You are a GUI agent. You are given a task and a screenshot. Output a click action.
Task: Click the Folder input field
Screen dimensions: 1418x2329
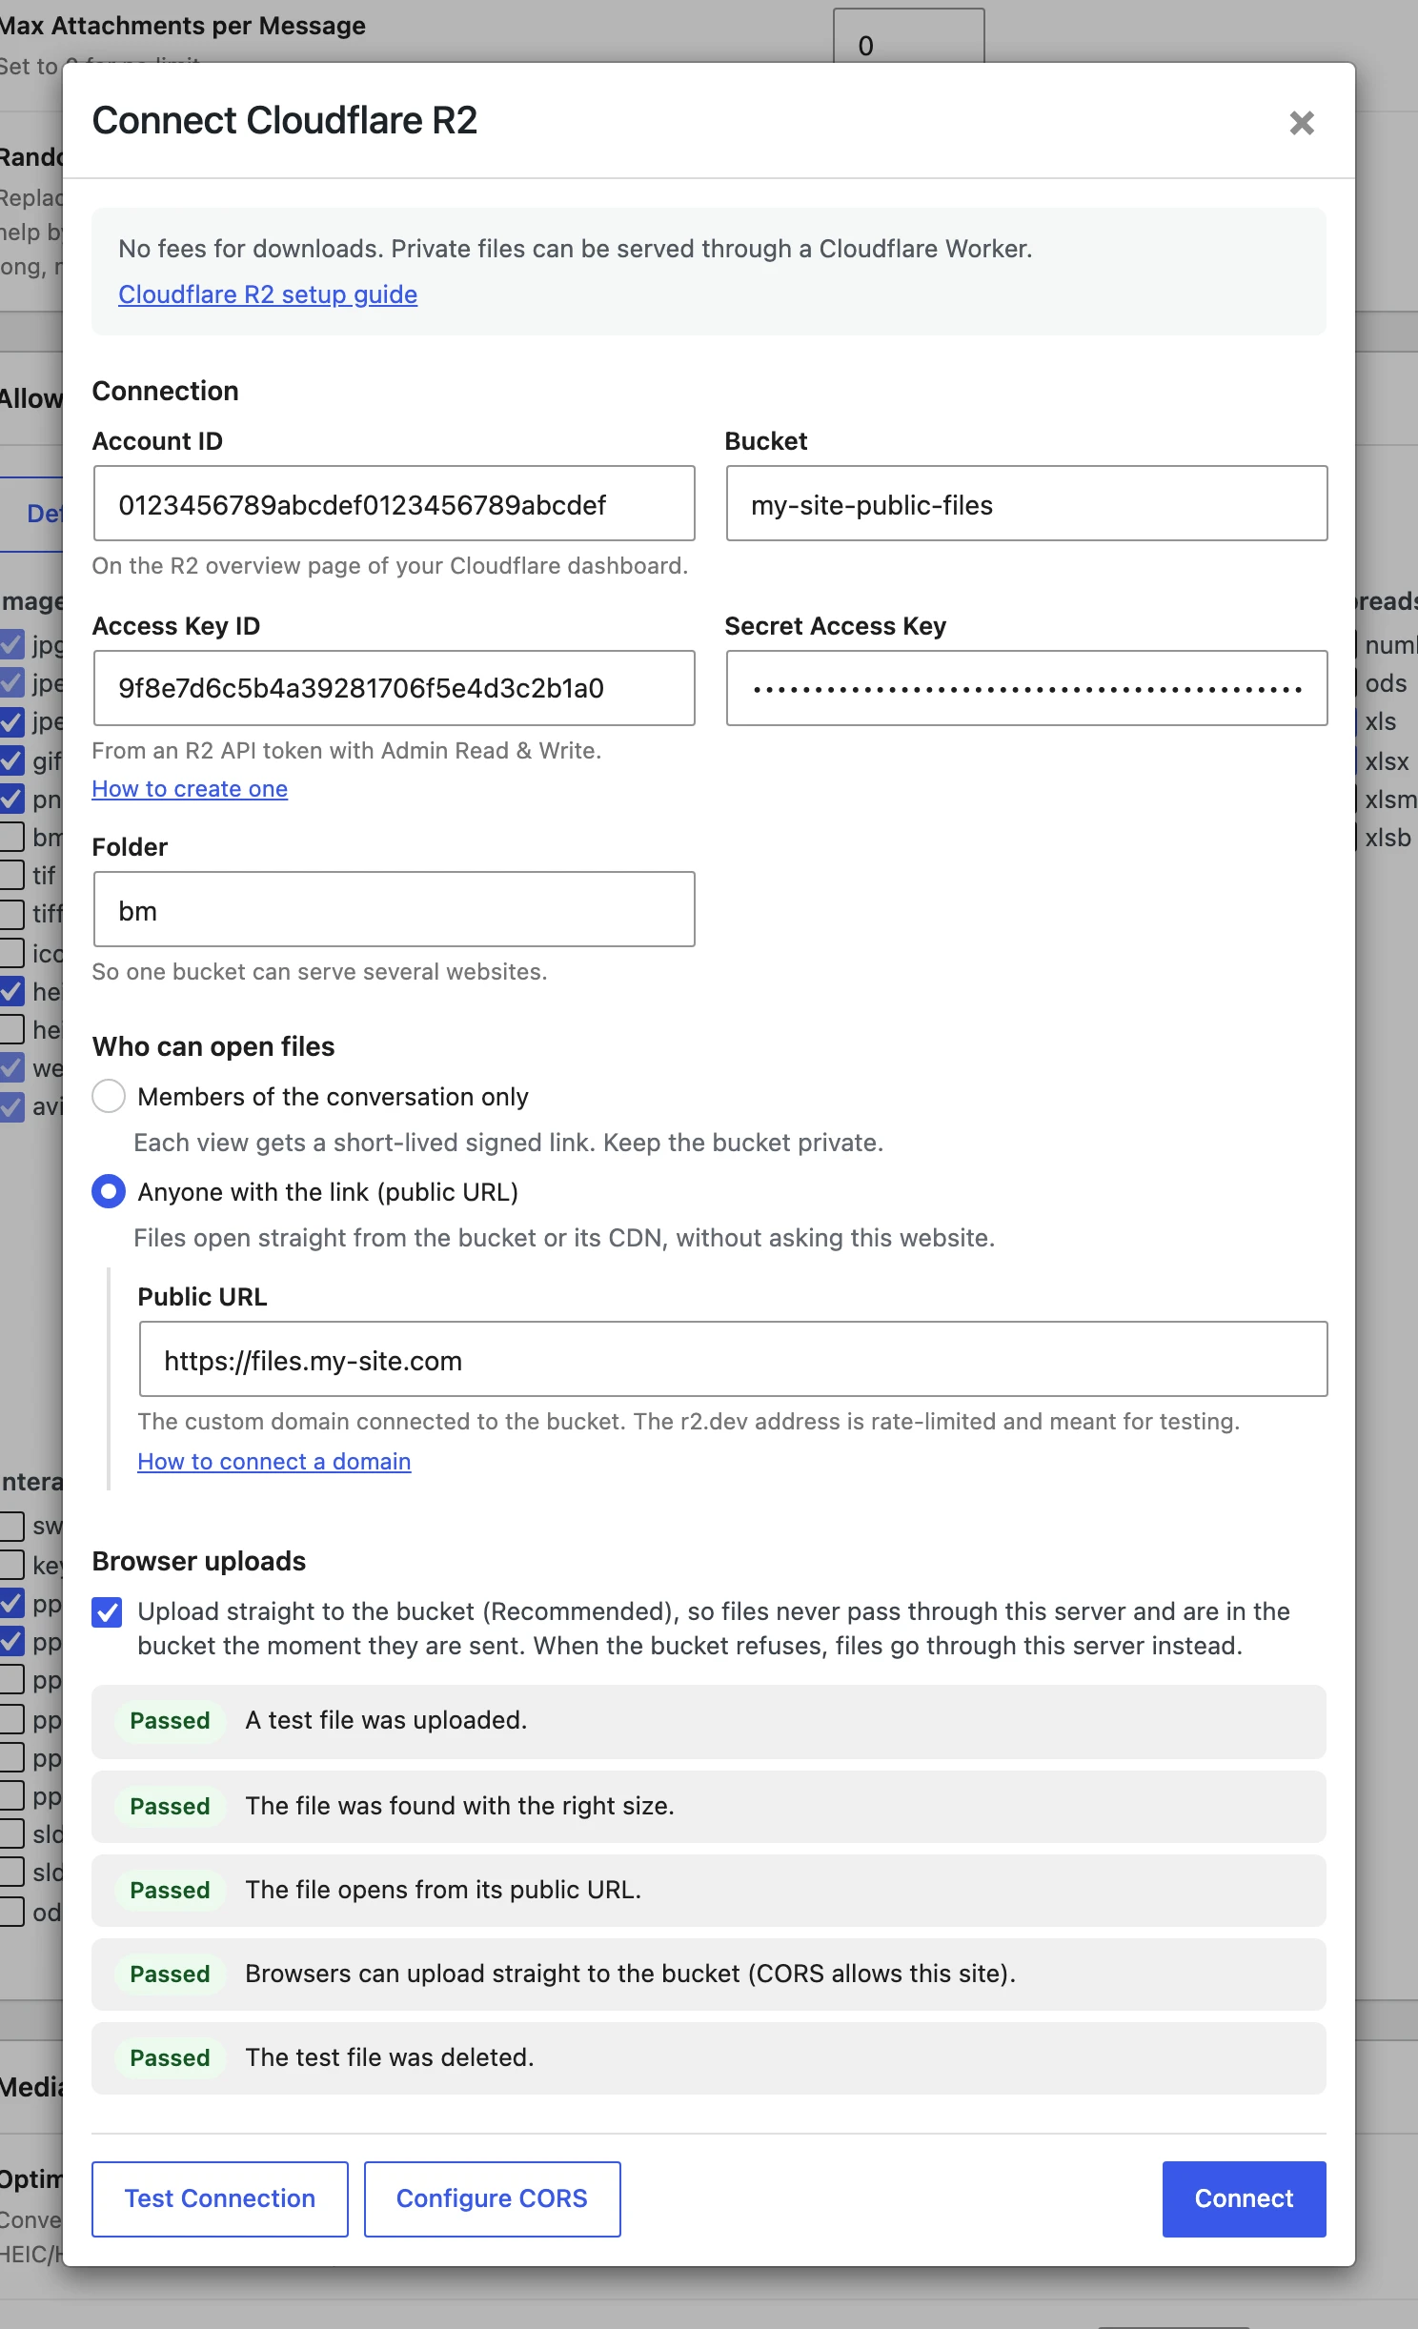pos(395,909)
